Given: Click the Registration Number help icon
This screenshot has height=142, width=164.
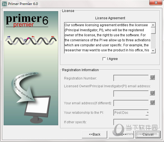Looking at the screenshot, I should (152, 78).
